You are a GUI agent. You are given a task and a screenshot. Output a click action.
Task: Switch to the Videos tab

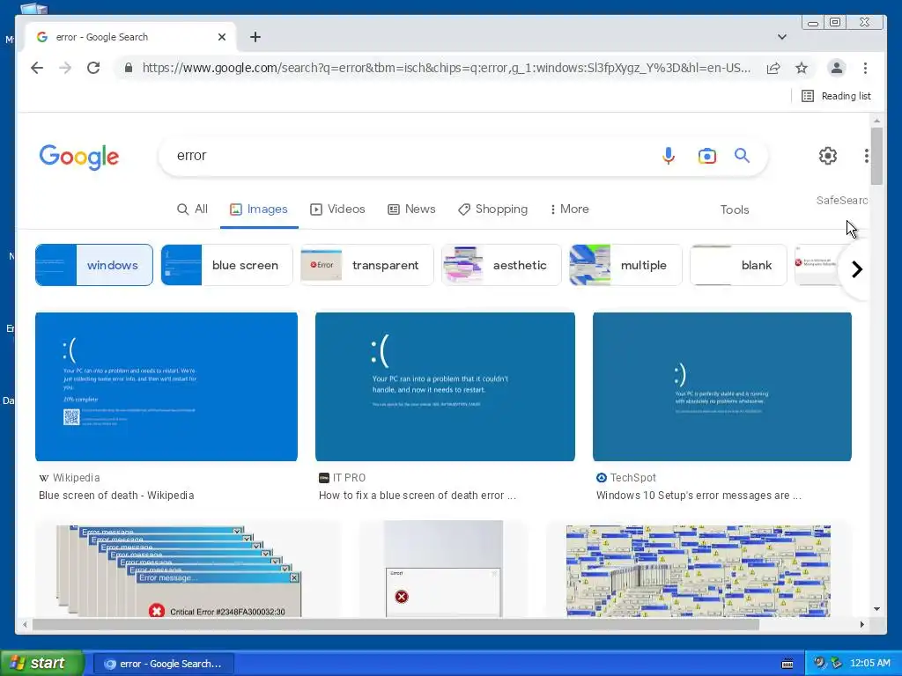tap(337, 209)
